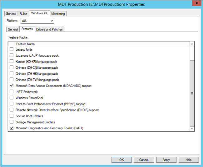
Task: Disable the DaRT feature pack checkbox
Action: [12, 128]
